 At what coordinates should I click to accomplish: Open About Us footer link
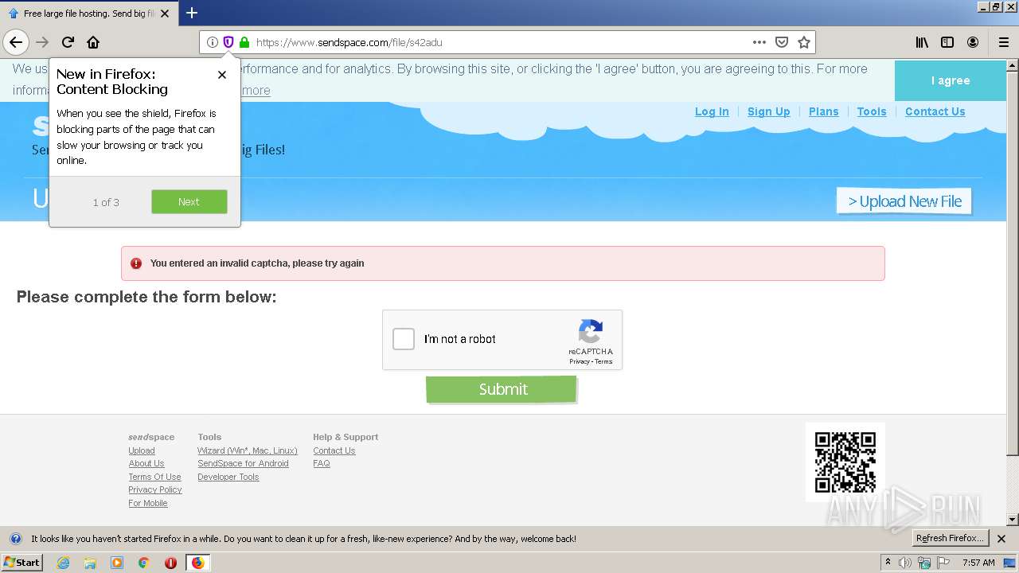click(146, 463)
